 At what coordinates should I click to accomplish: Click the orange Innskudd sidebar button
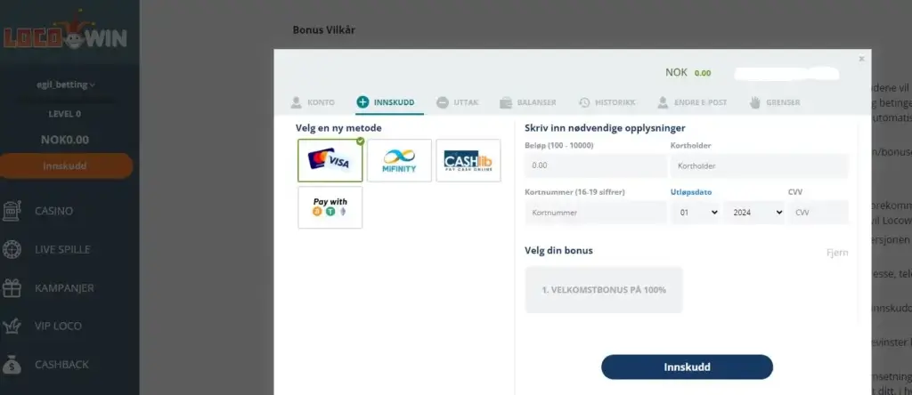tap(65, 166)
